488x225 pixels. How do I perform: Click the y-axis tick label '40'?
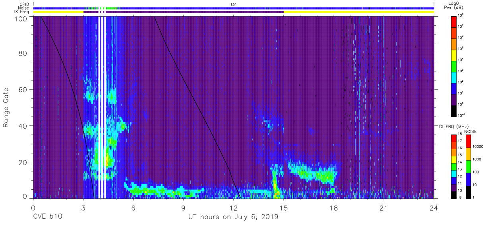(23, 126)
